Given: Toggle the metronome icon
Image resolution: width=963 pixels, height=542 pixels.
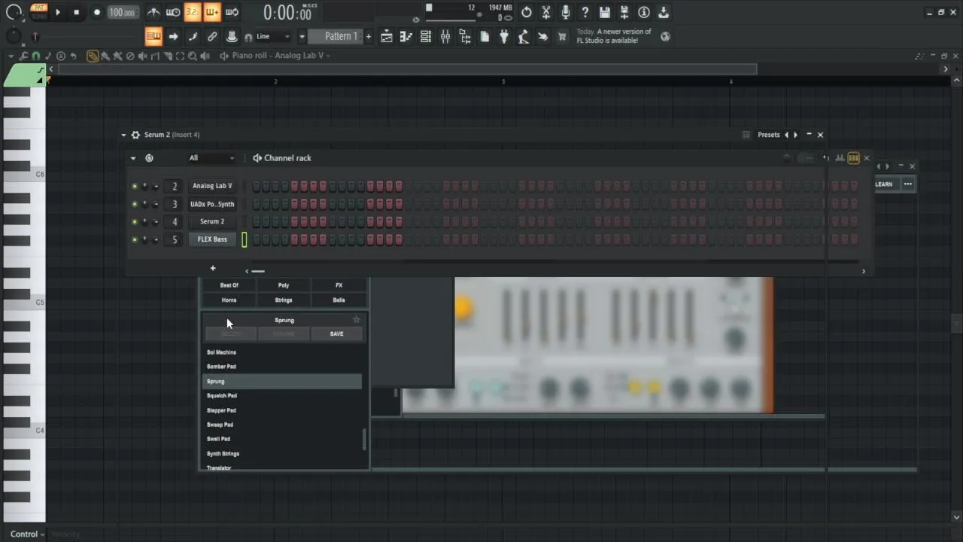Looking at the screenshot, I should pyautogui.click(x=153, y=12).
